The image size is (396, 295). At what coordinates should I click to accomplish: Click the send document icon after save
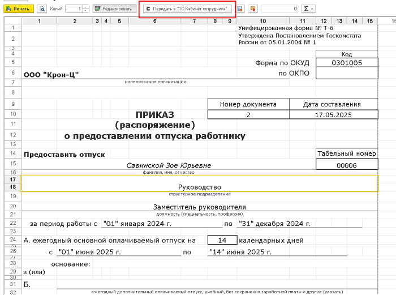[x=252, y=9]
